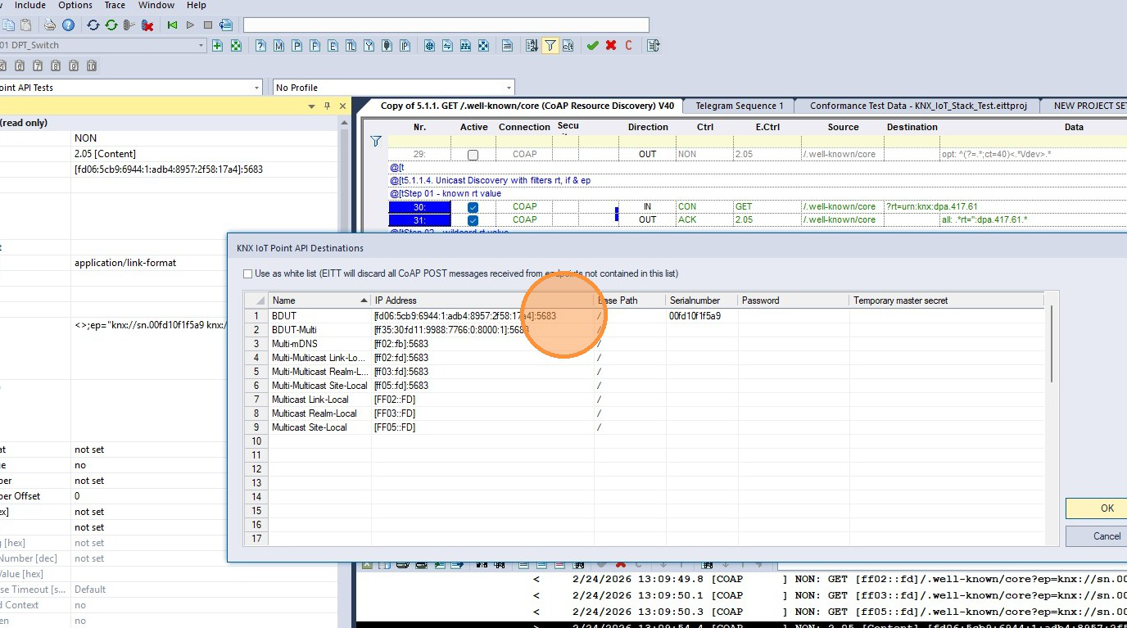This screenshot has height=628, width=1127.
Task: Click the Serialnumber column header
Action: point(701,300)
